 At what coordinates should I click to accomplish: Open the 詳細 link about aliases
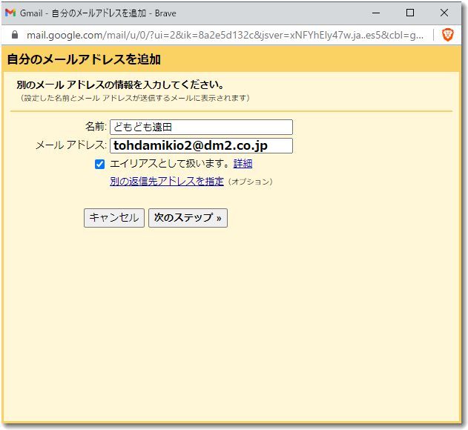pos(243,164)
